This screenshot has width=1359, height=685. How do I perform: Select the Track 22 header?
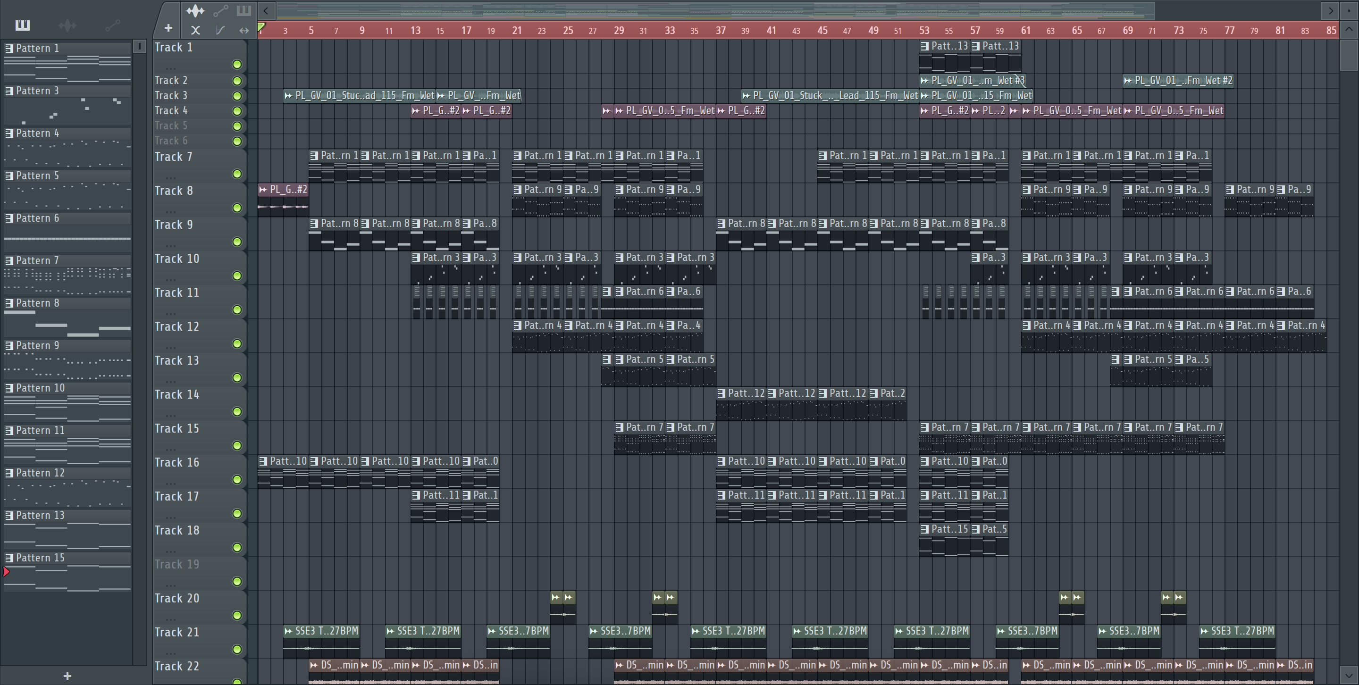200,671
